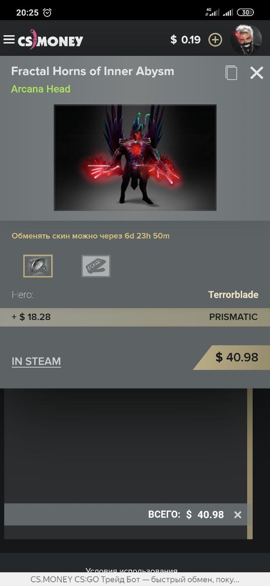Close the item details panel

click(x=257, y=73)
